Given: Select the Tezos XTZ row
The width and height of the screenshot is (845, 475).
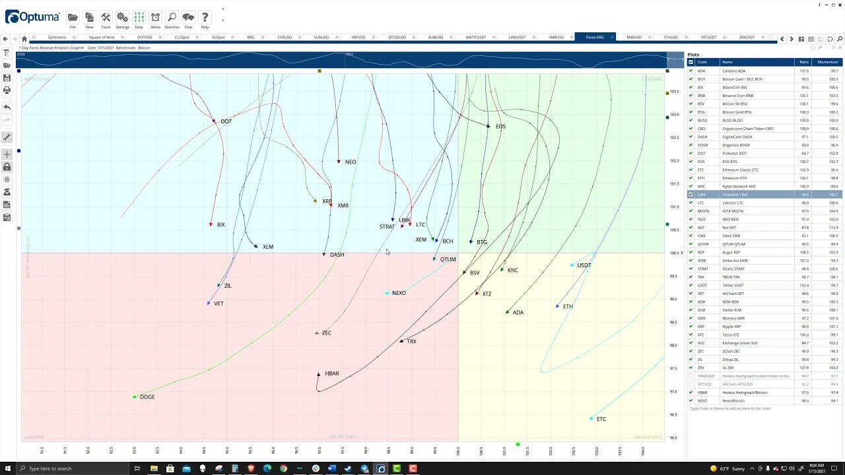Looking at the screenshot, I should click(x=764, y=334).
